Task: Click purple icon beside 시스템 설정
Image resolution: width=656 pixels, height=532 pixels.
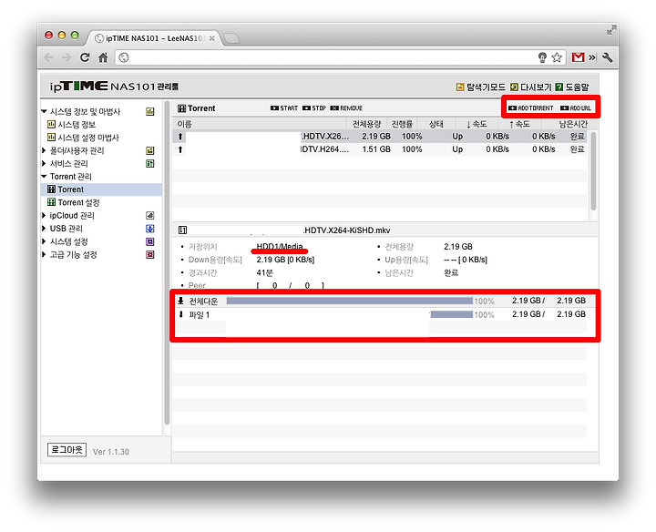Action: [149, 241]
